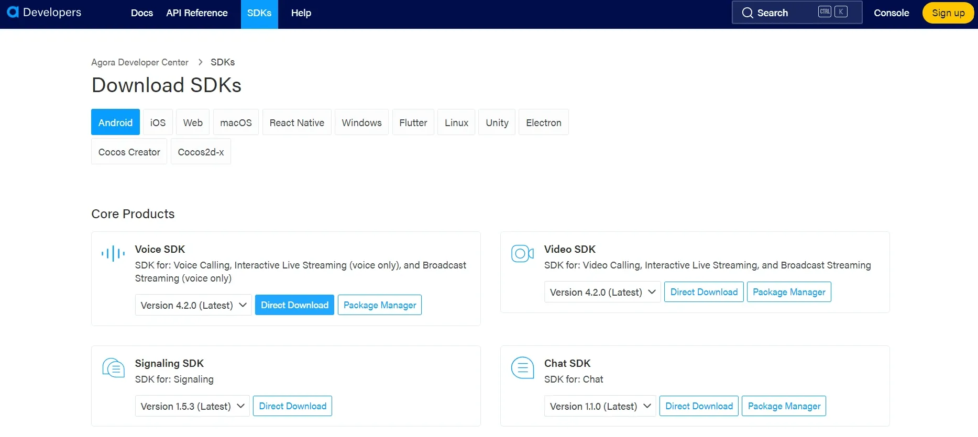Switch to the Web platform tab
Screen dimensions: 978x437
pos(193,122)
